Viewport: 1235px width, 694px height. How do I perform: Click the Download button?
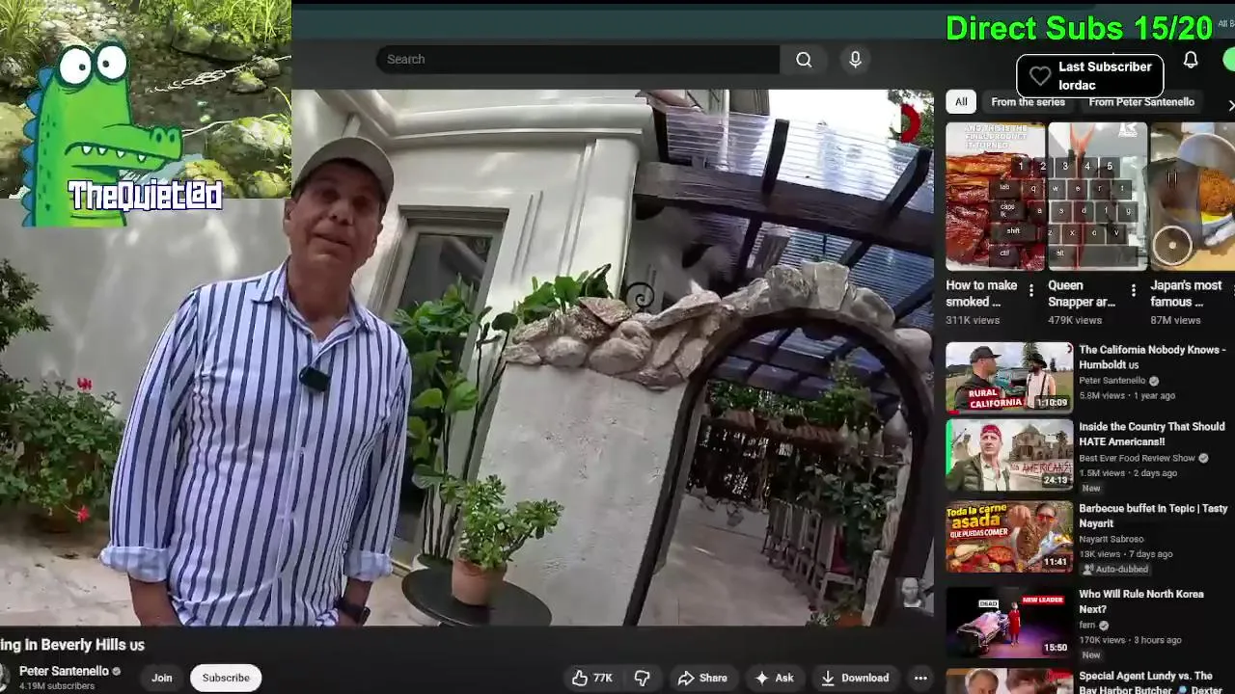pos(855,678)
